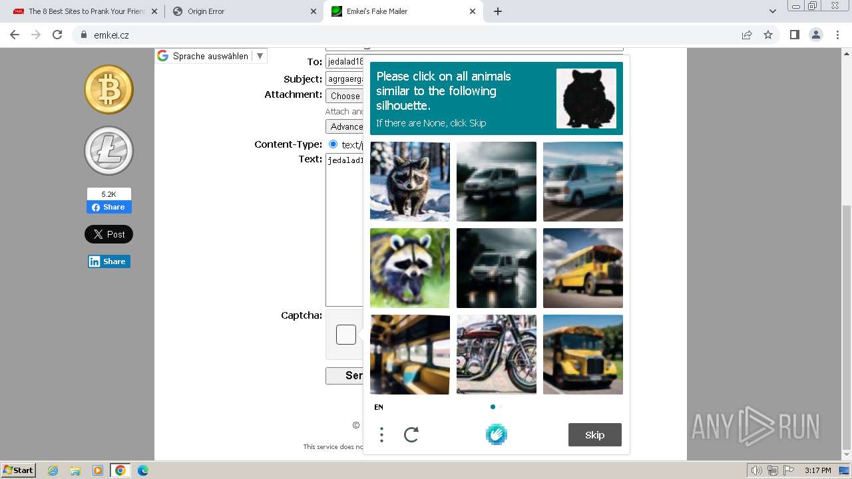This screenshot has width=852, height=479.
Task: Select the raccoon in snow image
Action: point(410,182)
